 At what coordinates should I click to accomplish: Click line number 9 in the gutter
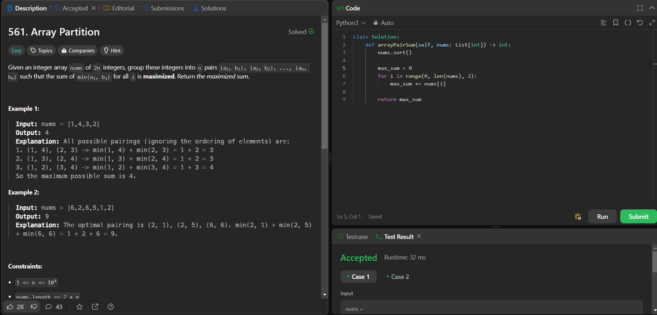click(343, 99)
